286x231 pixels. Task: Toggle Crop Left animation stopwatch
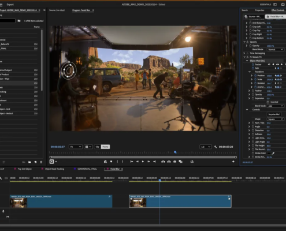(250, 27)
